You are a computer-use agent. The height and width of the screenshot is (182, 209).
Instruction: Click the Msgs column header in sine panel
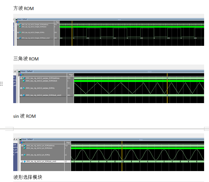pos(68,142)
